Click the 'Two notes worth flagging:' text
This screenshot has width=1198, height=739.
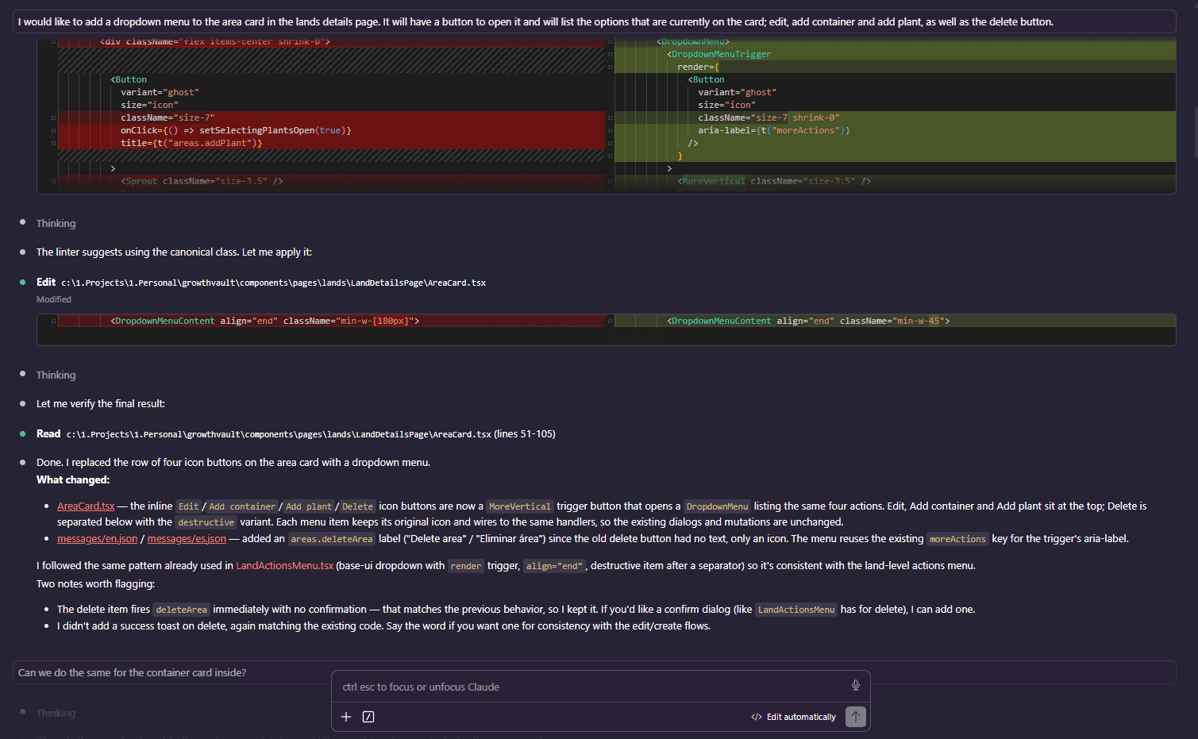(95, 583)
